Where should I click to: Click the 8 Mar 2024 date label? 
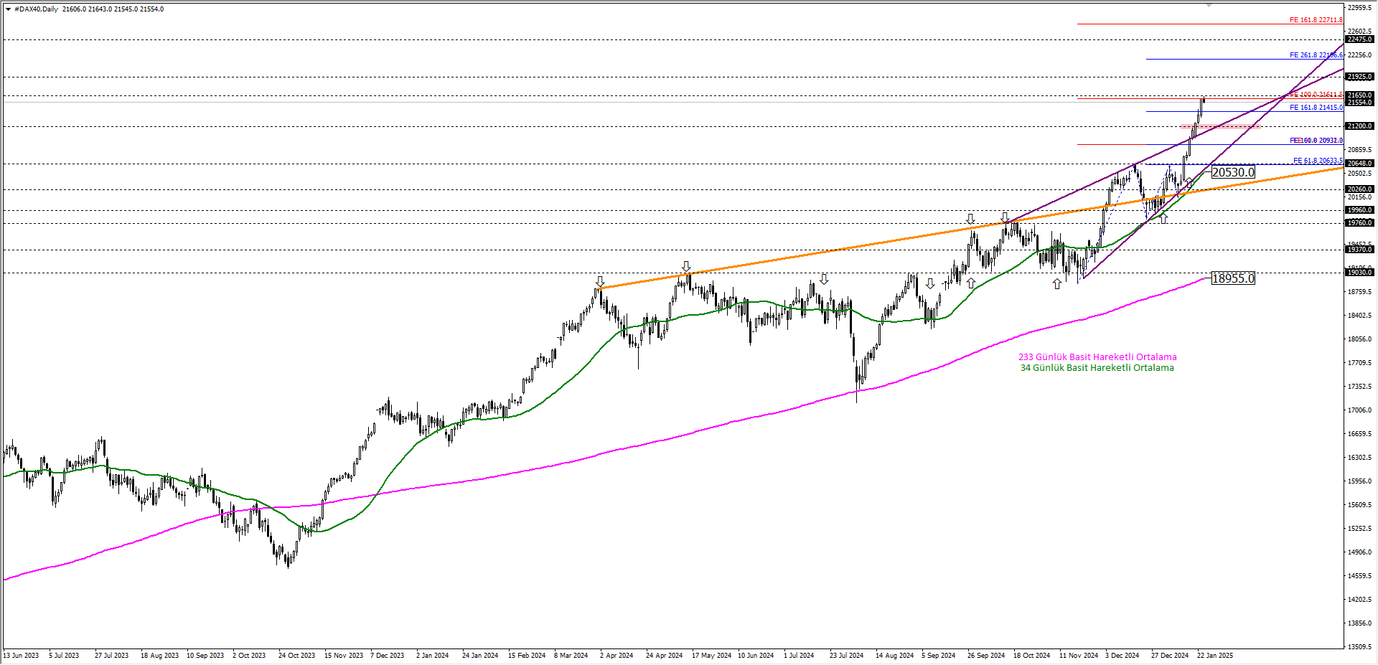571,656
